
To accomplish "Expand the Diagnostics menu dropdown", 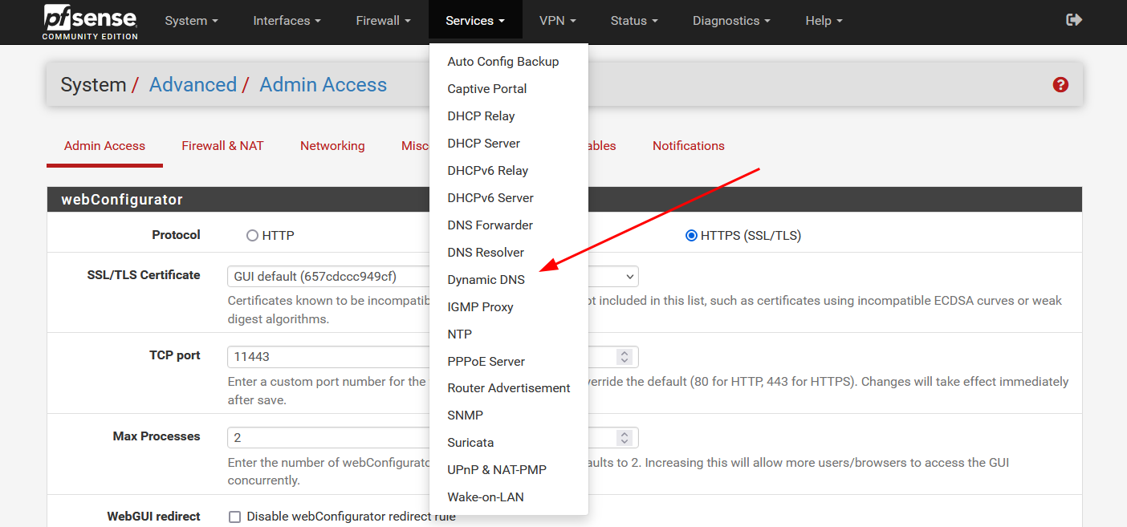I will (x=731, y=21).
